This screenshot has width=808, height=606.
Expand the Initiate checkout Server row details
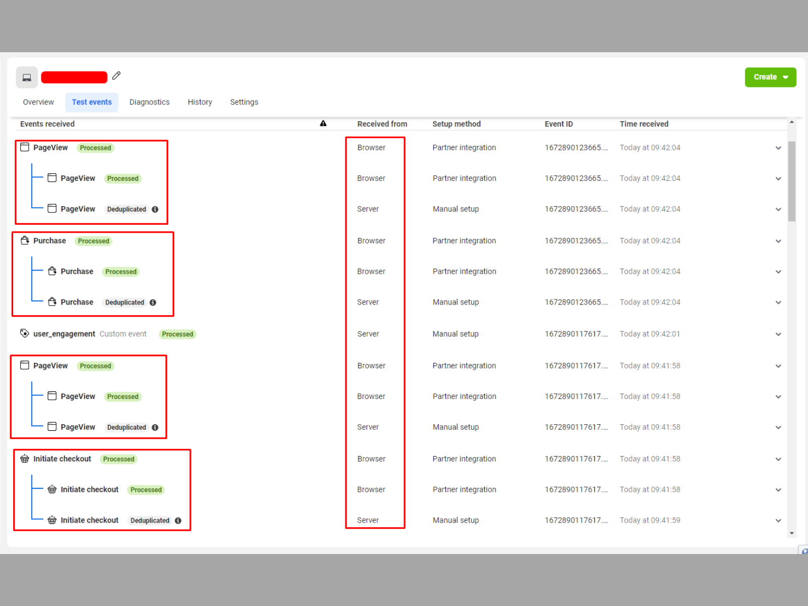pos(778,520)
